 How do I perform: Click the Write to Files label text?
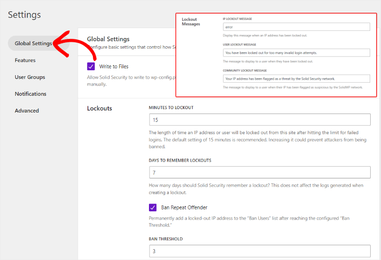114,66
